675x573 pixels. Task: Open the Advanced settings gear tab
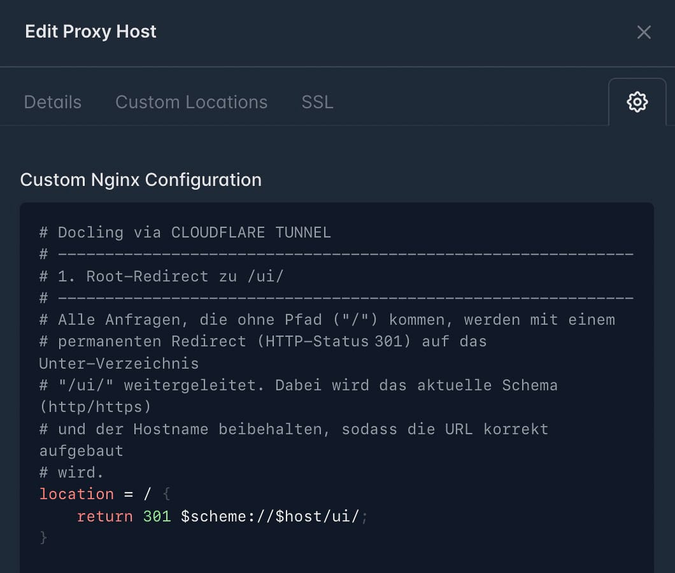pos(637,102)
